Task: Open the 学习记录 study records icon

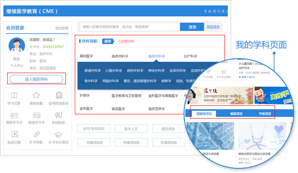Action: pos(14,96)
